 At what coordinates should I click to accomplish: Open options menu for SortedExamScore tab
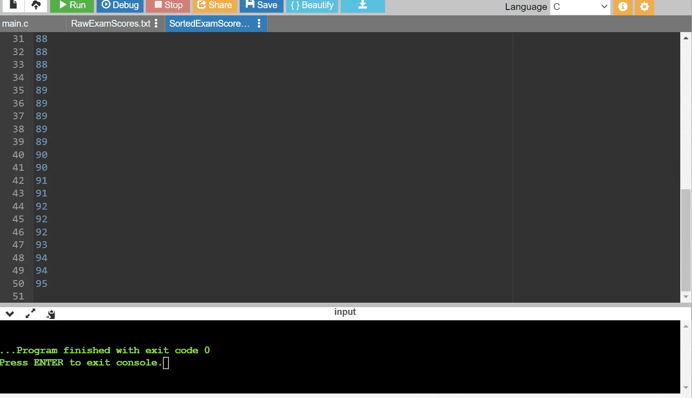tap(259, 23)
